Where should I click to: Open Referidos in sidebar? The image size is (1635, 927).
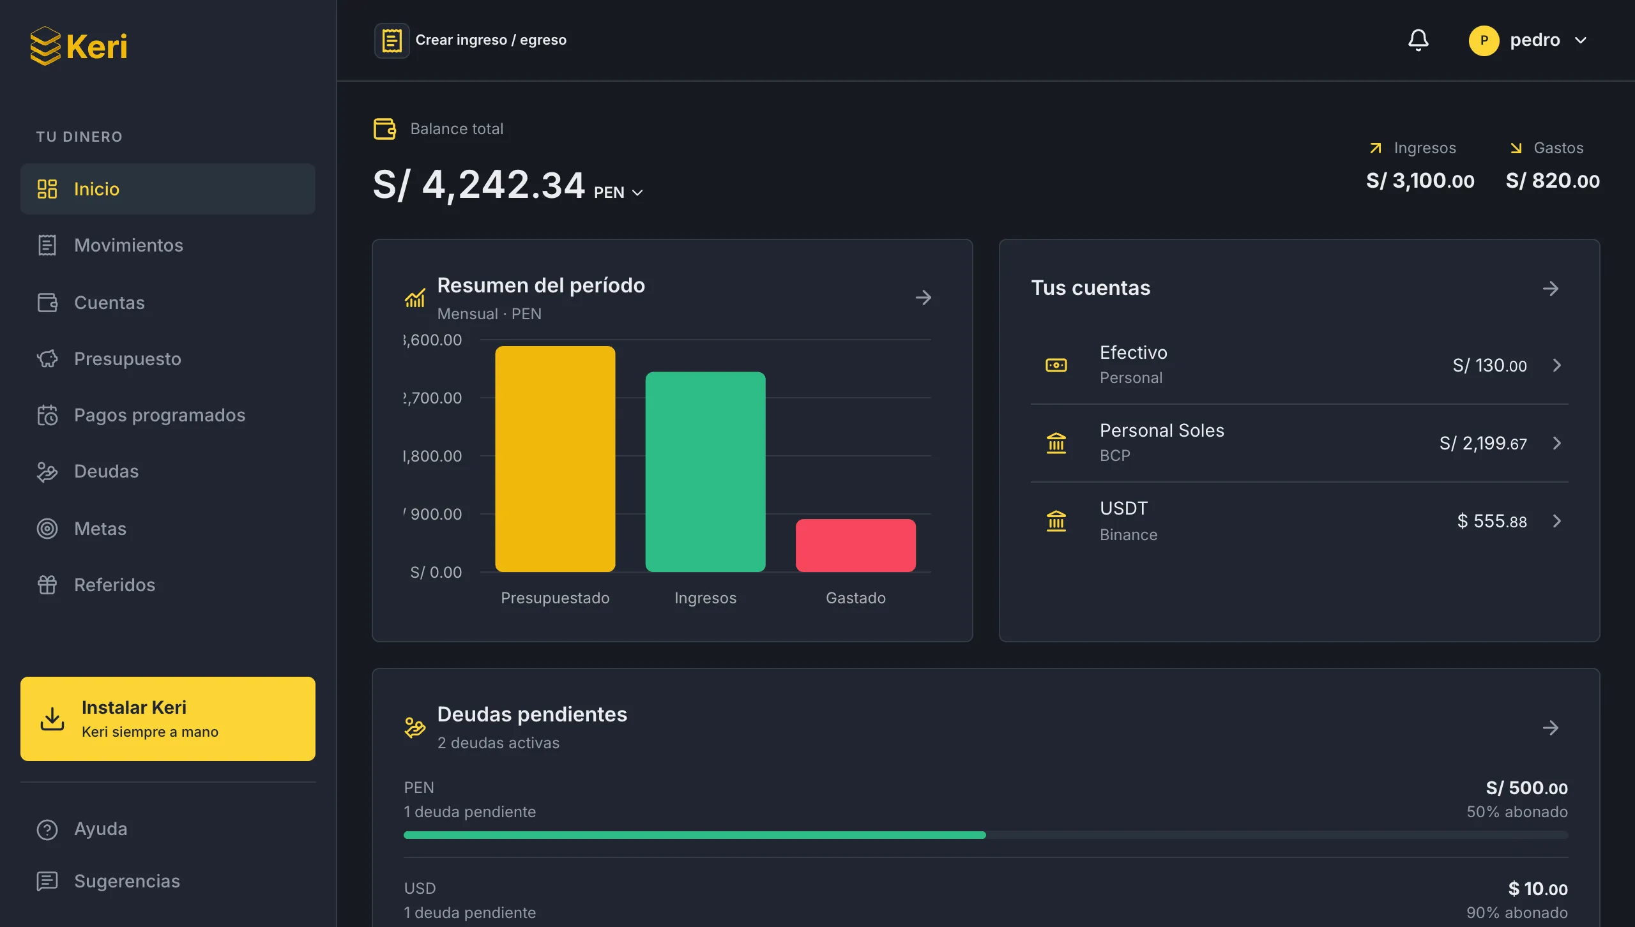click(x=168, y=585)
